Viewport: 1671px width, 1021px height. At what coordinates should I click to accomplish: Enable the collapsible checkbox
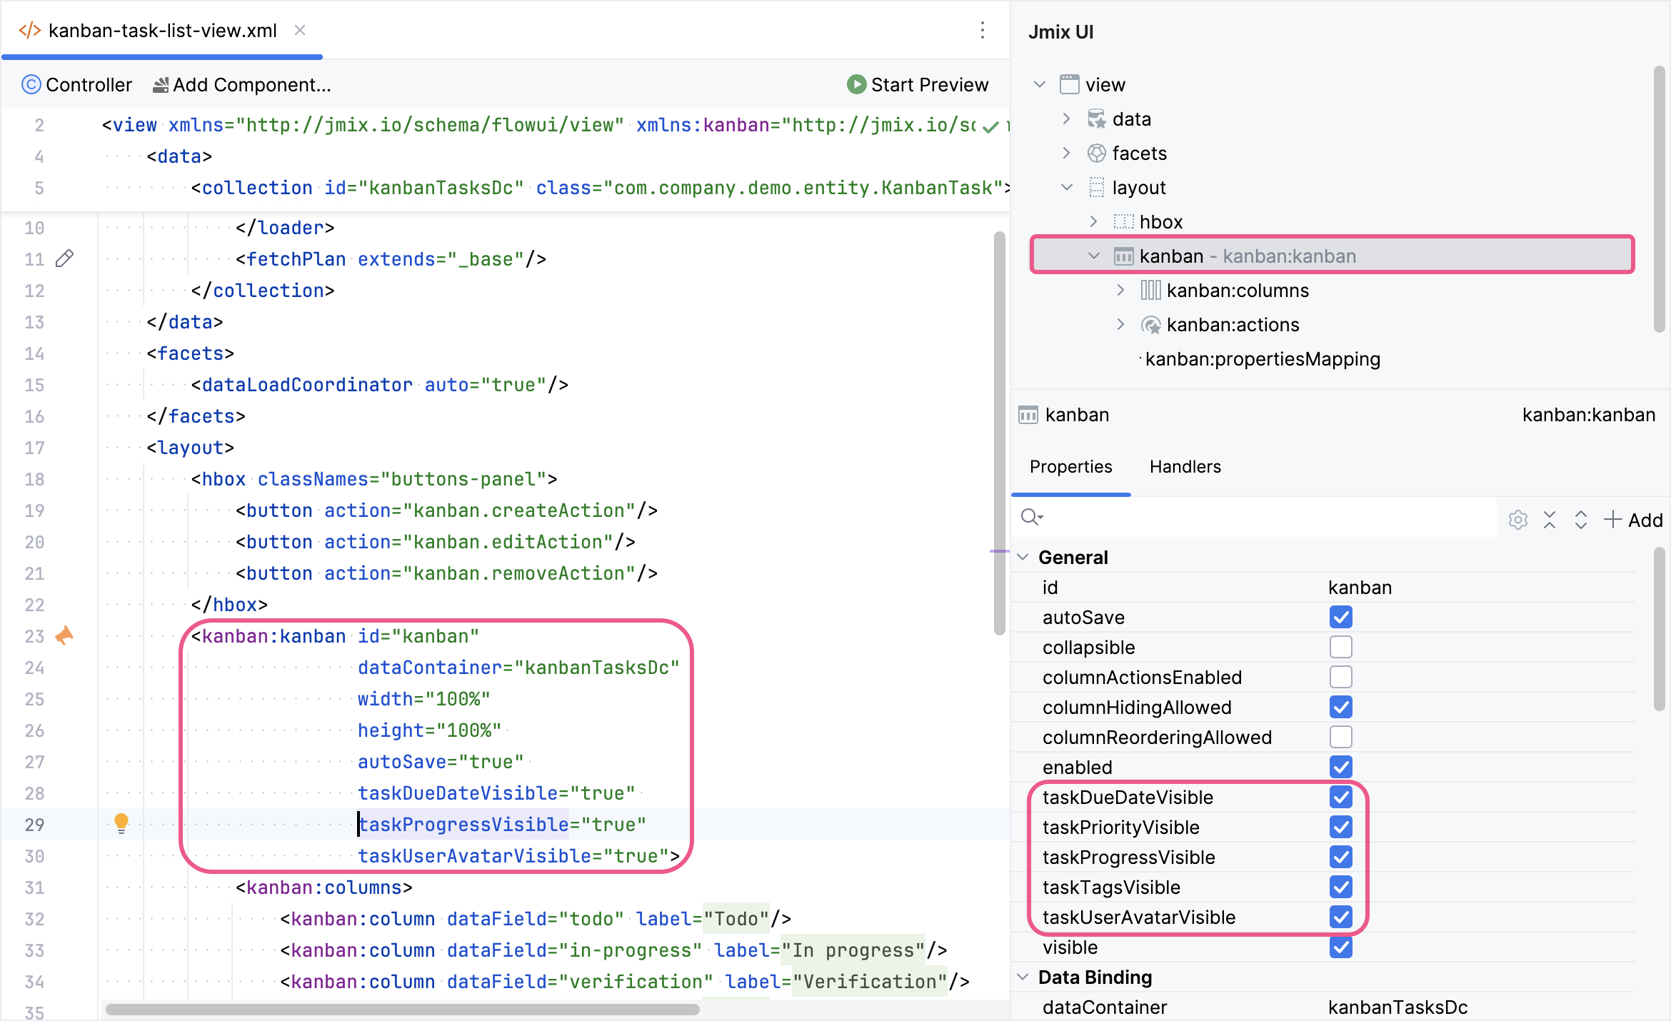click(x=1340, y=645)
